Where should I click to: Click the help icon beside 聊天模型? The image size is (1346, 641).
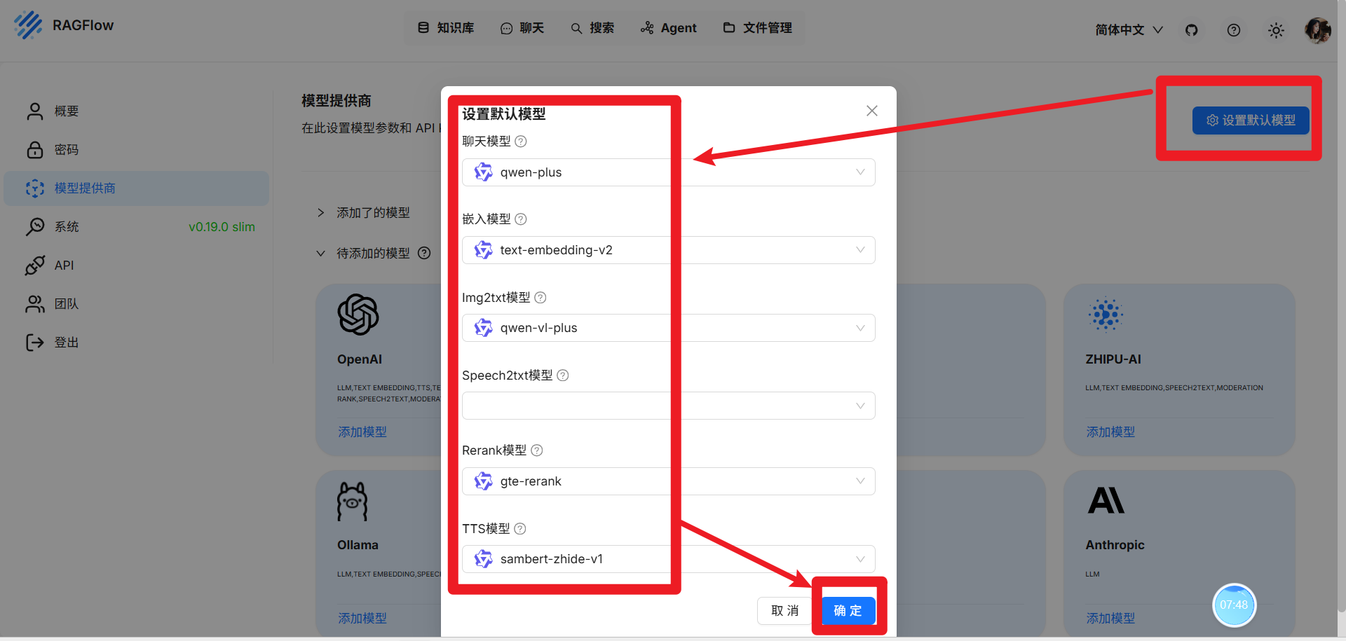(x=521, y=142)
